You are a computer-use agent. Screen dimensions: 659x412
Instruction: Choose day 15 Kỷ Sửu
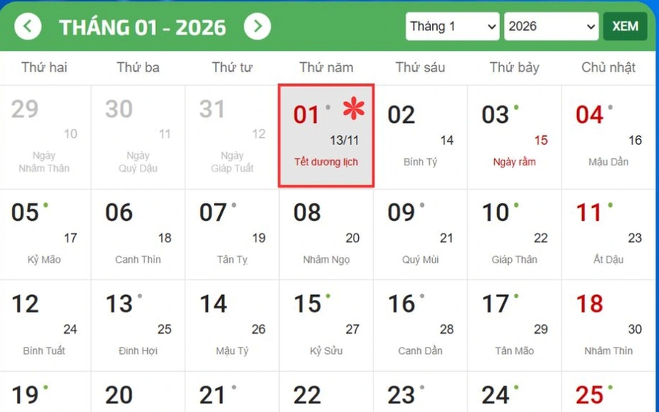(x=326, y=326)
